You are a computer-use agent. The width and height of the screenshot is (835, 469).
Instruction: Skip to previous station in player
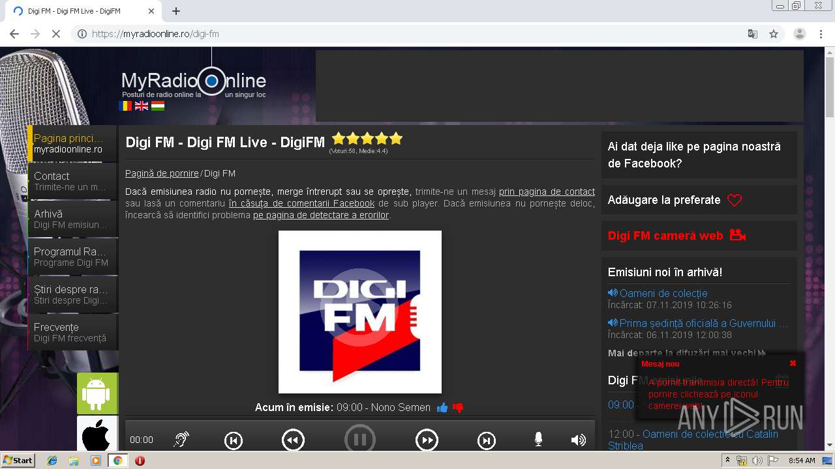[x=233, y=441]
